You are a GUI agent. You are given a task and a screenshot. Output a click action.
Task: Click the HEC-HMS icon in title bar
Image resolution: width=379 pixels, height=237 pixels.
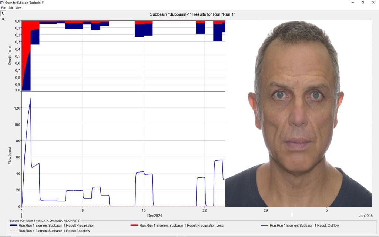(2, 3)
